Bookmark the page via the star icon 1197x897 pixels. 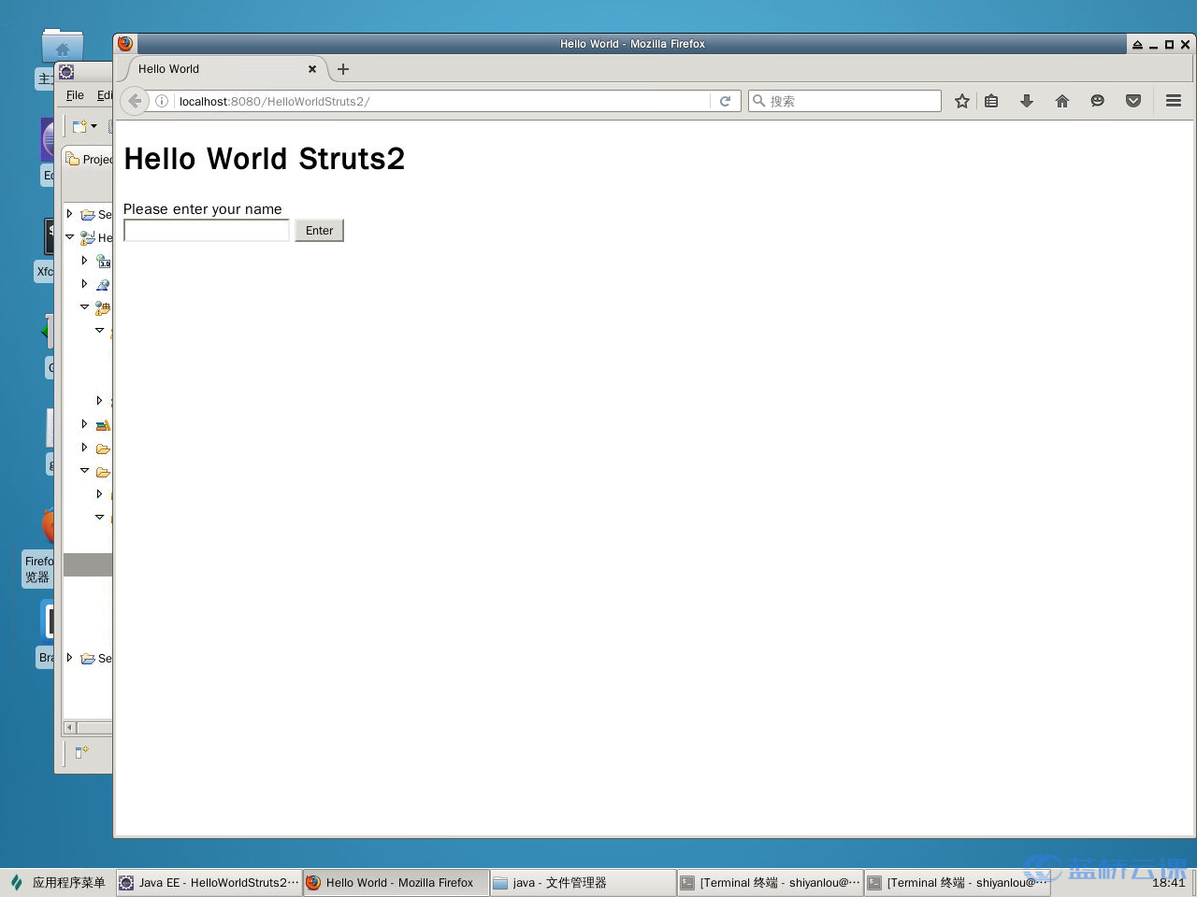point(961,101)
